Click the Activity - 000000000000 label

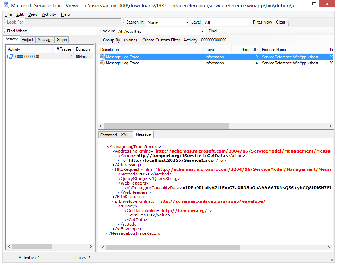pos(205,40)
